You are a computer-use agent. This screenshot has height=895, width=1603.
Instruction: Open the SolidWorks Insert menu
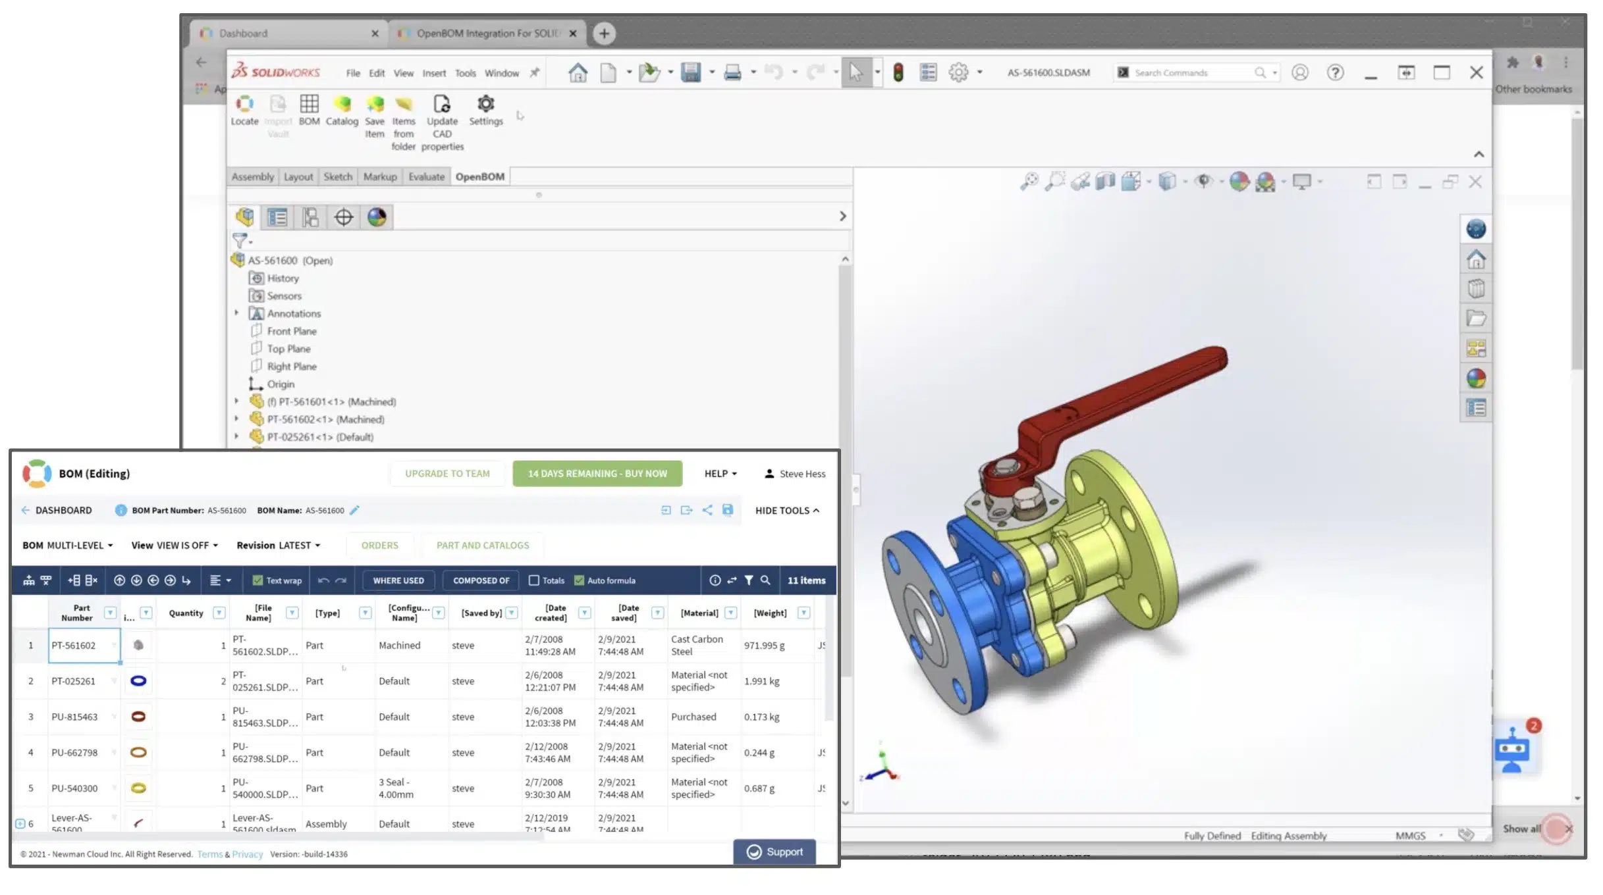coord(434,73)
